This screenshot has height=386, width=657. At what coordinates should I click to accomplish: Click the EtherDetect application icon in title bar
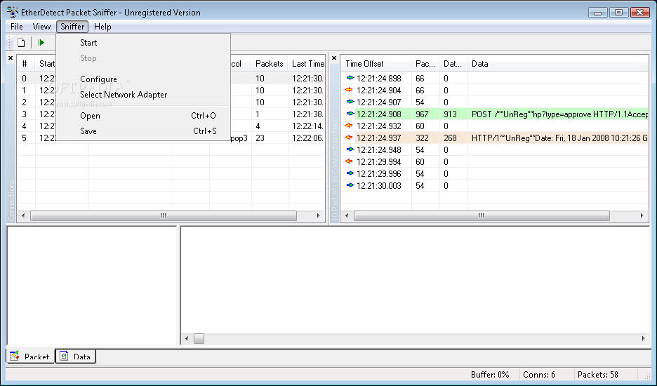point(12,12)
